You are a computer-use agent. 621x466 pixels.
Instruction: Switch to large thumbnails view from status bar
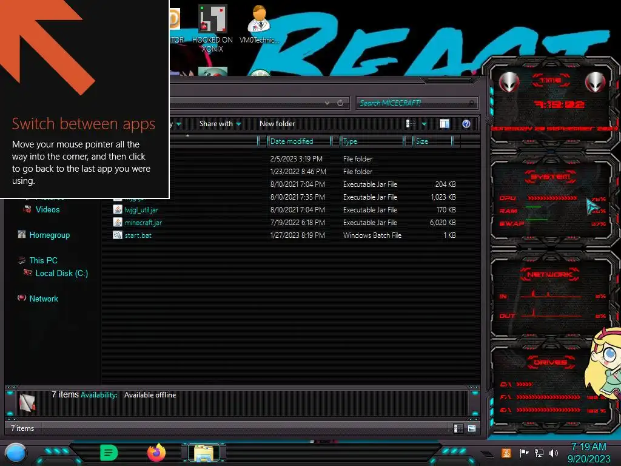(472, 428)
